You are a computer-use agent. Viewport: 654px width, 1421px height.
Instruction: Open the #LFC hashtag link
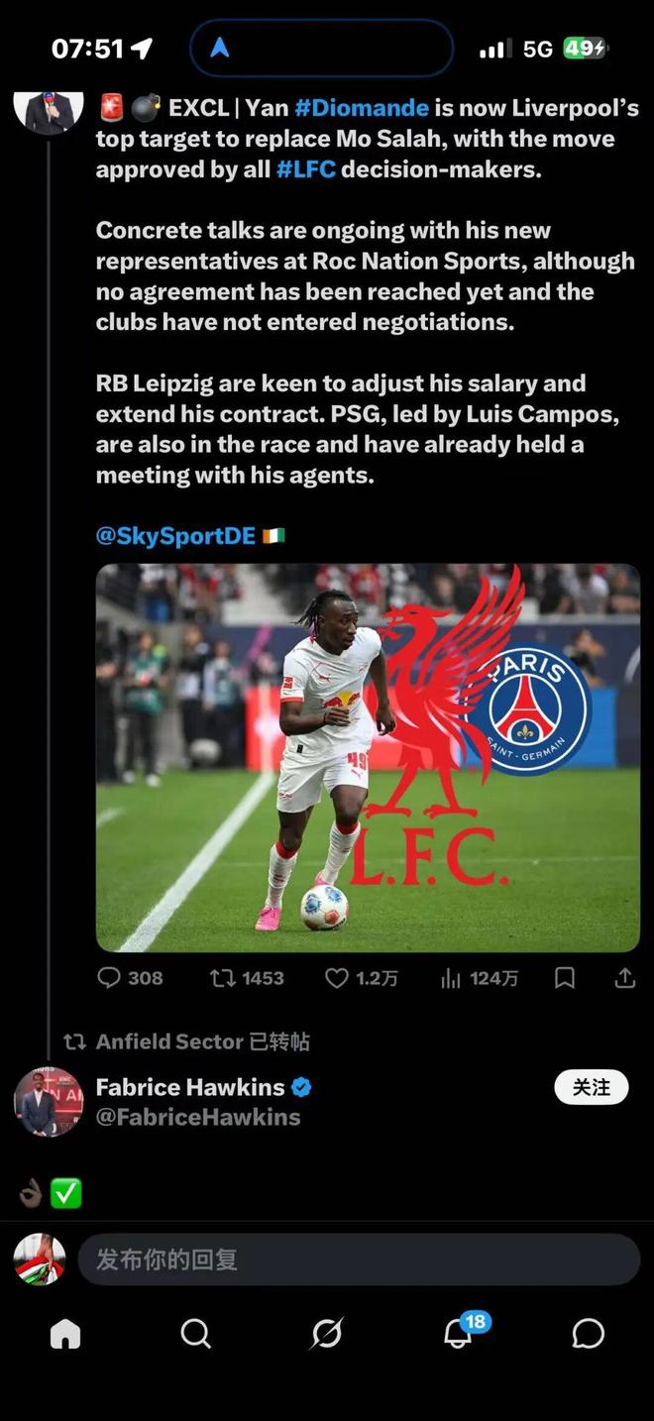tap(306, 169)
